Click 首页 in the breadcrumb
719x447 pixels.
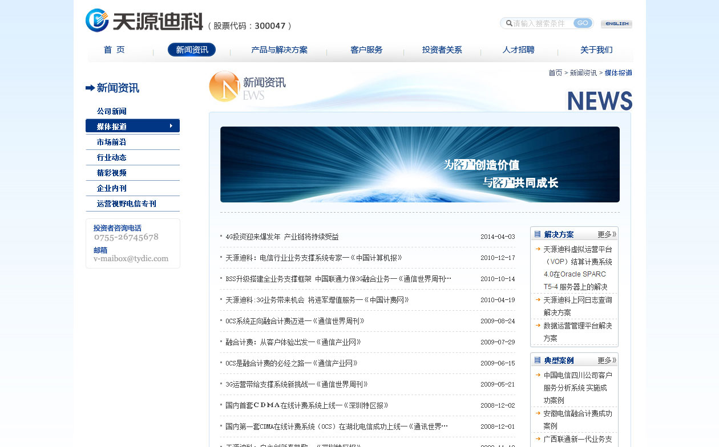click(555, 73)
